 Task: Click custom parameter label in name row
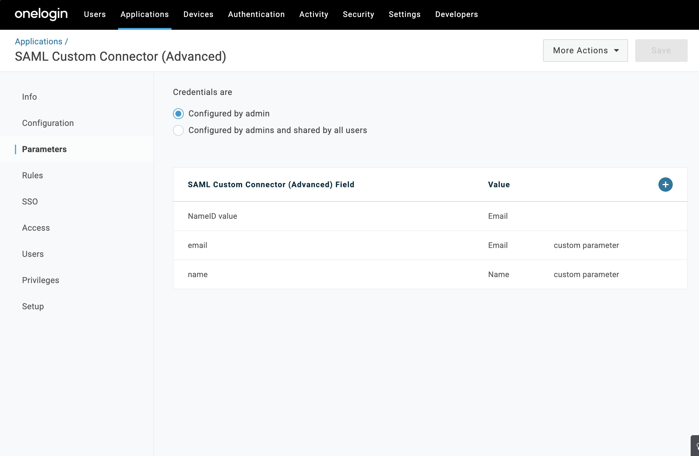[x=586, y=274]
